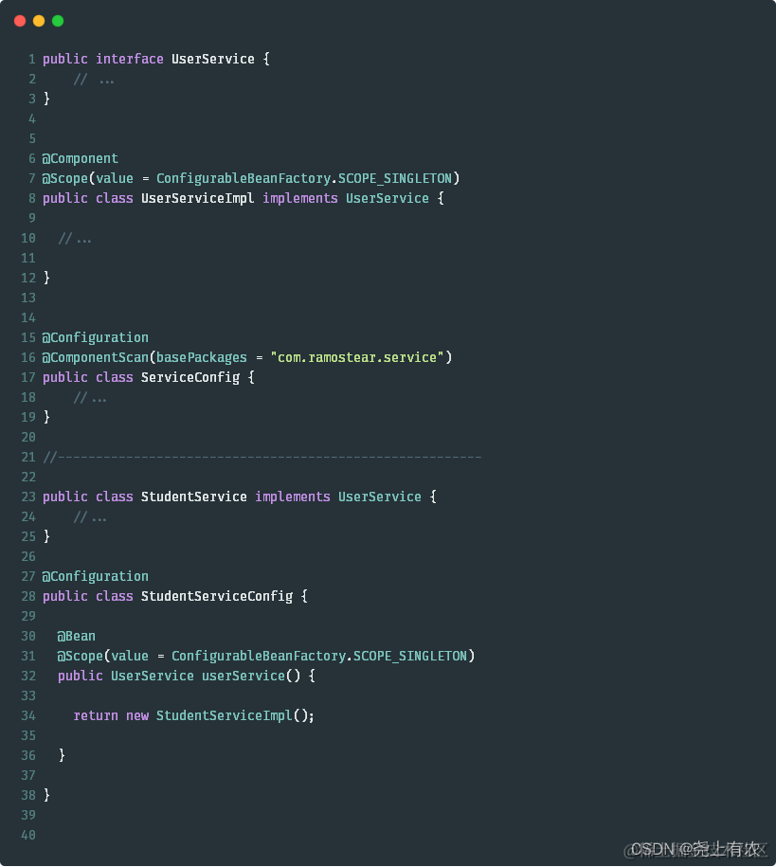Click 'implements' keyword on line 8
776x867 pixels.
click(x=300, y=198)
